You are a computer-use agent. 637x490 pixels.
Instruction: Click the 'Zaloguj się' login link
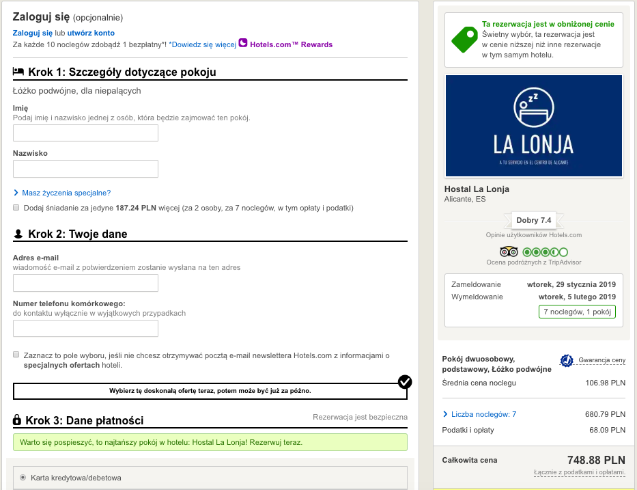coord(32,33)
